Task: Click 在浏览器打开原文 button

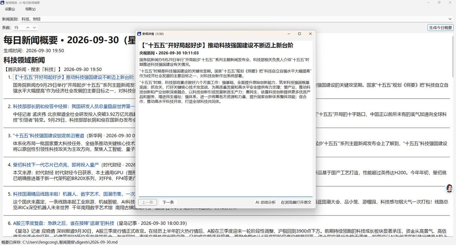Action: point(296,202)
